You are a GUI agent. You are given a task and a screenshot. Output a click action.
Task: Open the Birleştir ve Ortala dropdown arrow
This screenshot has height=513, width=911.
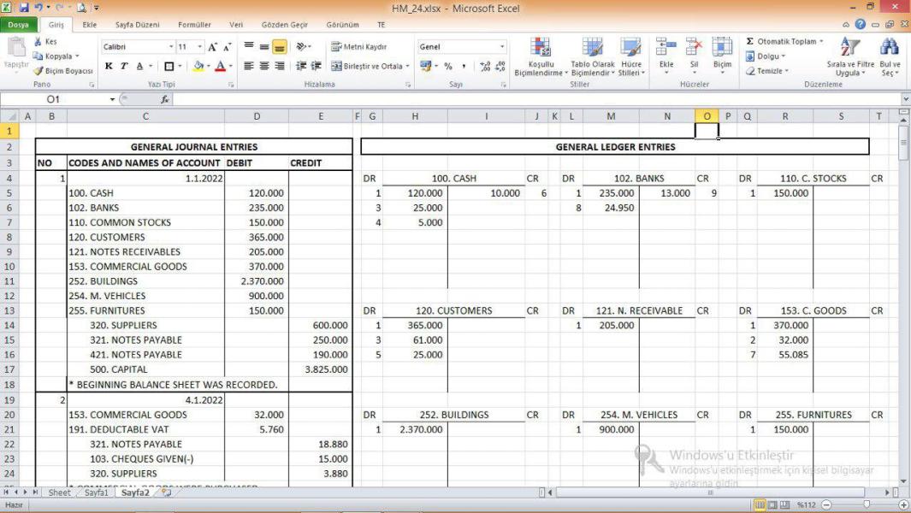[408, 66]
